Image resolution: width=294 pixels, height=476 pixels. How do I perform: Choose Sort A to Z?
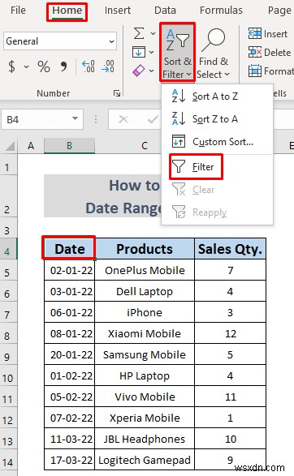click(217, 96)
